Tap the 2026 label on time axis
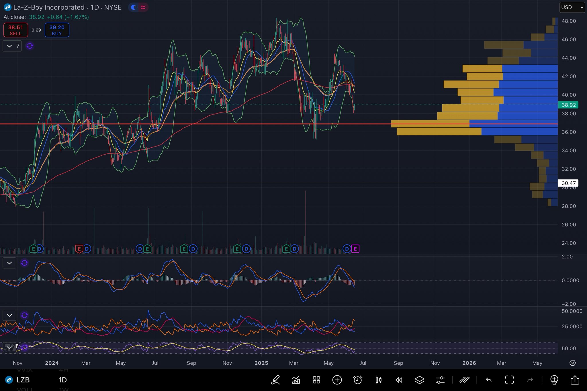 pyautogui.click(x=469, y=363)
